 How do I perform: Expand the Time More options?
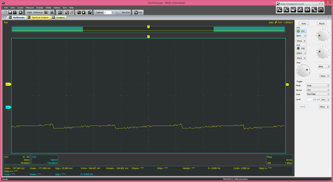[x=324, y=76]
